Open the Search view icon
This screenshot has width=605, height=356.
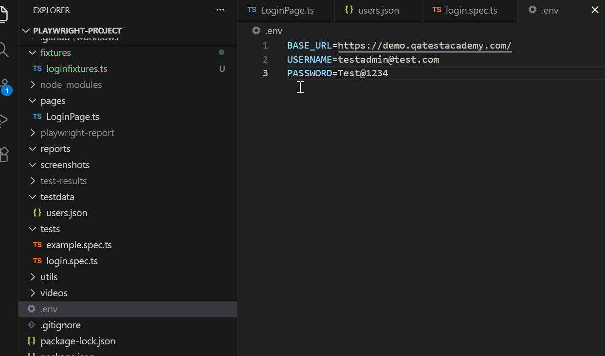pyautogui.click(x=3, y=49)
